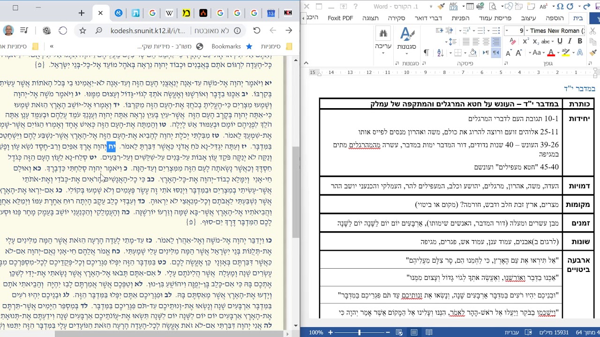Decrease font size in Word

point(508,52)
